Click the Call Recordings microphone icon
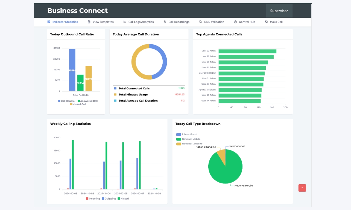351x210 pixels. pyautogui.click(x=165, y=22)
